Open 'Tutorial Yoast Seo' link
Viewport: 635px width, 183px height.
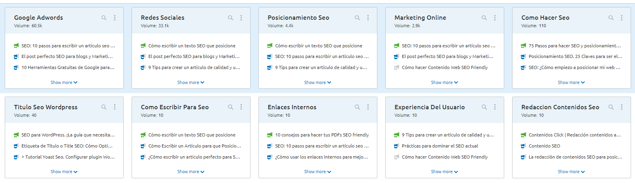point(68,157)
